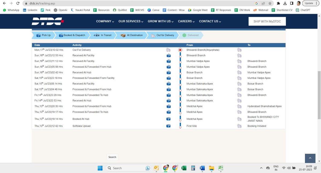The height and width of the screenshot is (173, 321).
Task: Open Calculator from the taskbar
Action: [193, 168]
